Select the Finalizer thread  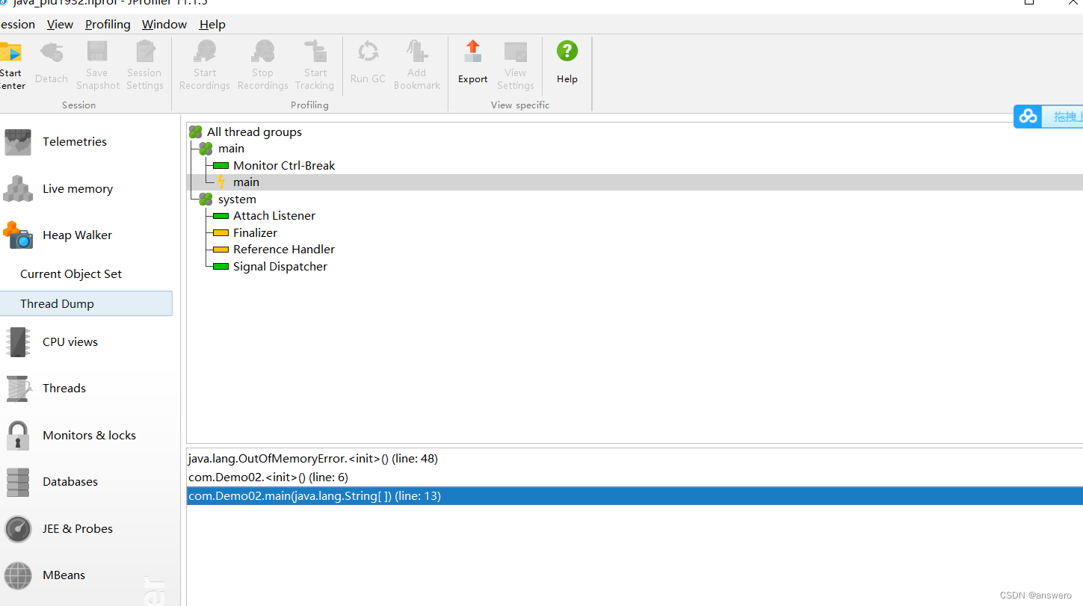point(255,233)
